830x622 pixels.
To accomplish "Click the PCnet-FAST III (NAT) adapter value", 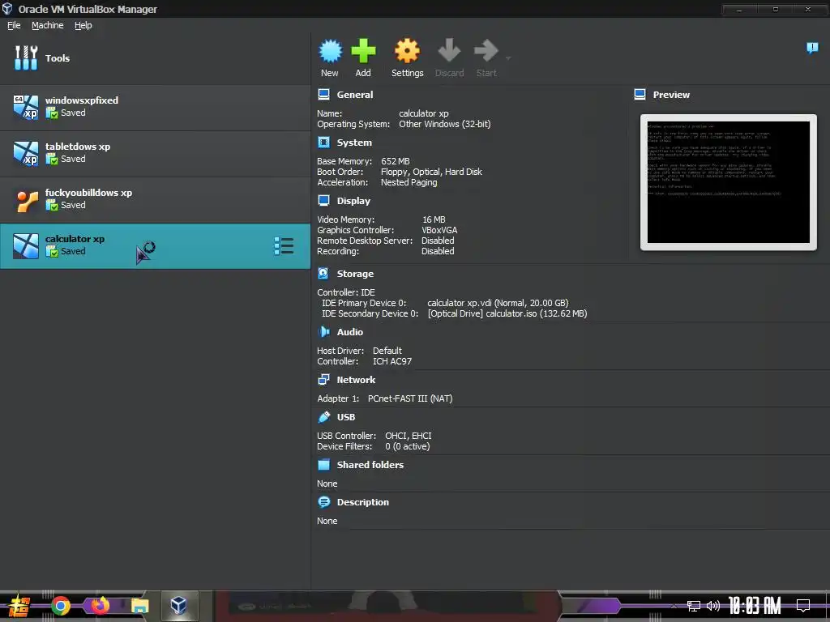I will (410, 398).
